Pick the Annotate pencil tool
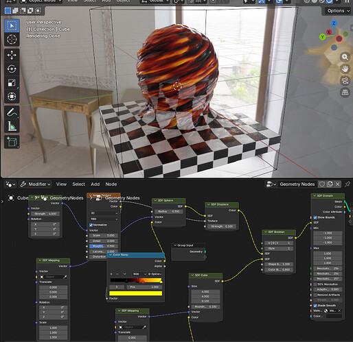353x342 pixels. (x=12, y=112)
